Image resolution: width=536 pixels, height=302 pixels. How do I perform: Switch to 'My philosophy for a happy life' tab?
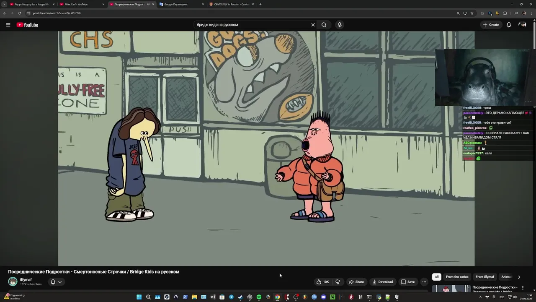click(x=32, y=4)
